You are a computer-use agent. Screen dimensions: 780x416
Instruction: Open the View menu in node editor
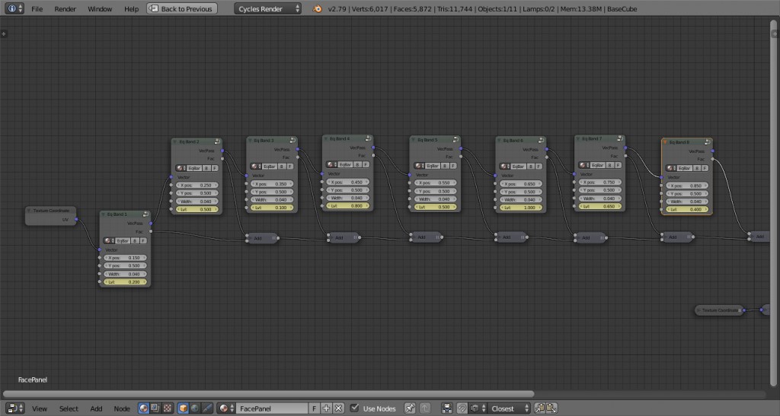(40, 408)
